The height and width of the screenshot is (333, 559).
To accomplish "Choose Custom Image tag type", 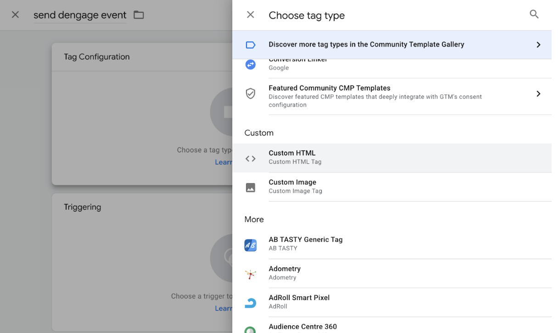I will (392, 187).
